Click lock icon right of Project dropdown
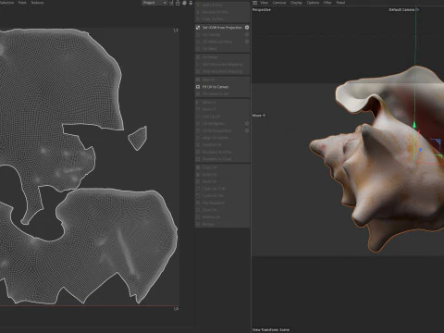 pos(178,3)
